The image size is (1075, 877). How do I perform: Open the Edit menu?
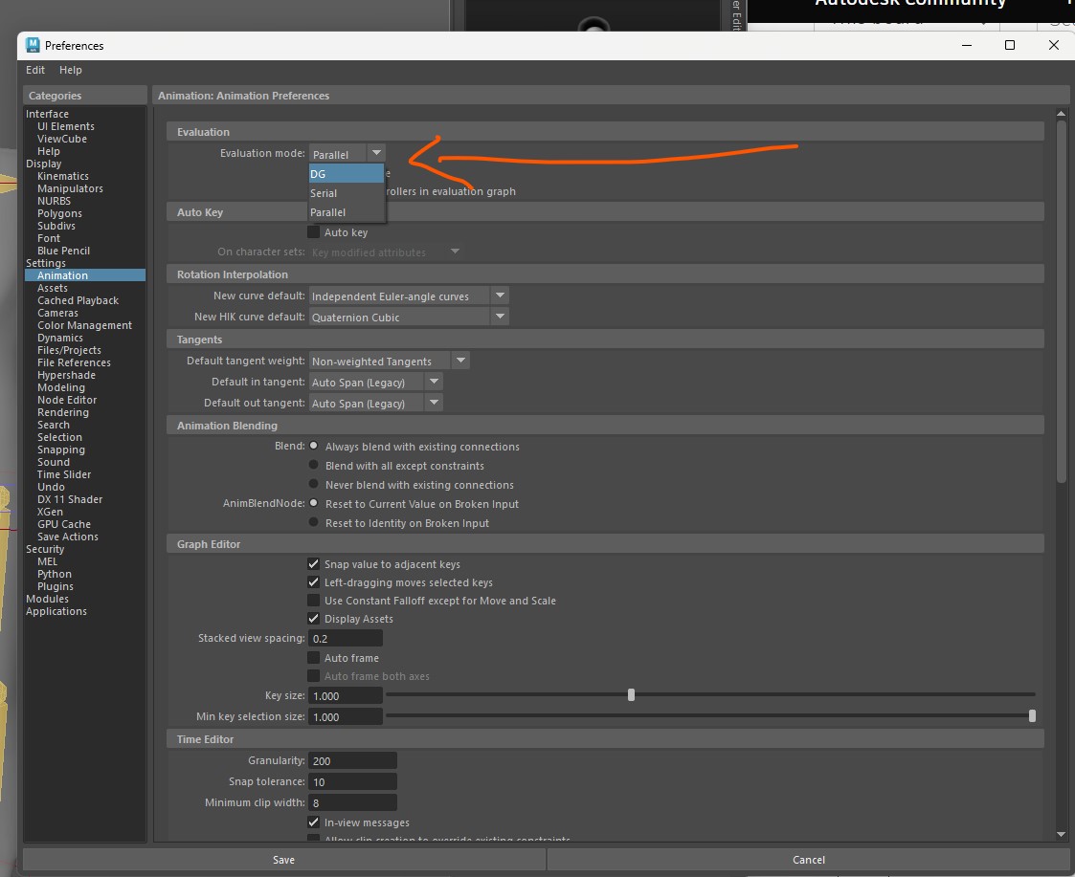pyautogui.click(x=34, y=70)
